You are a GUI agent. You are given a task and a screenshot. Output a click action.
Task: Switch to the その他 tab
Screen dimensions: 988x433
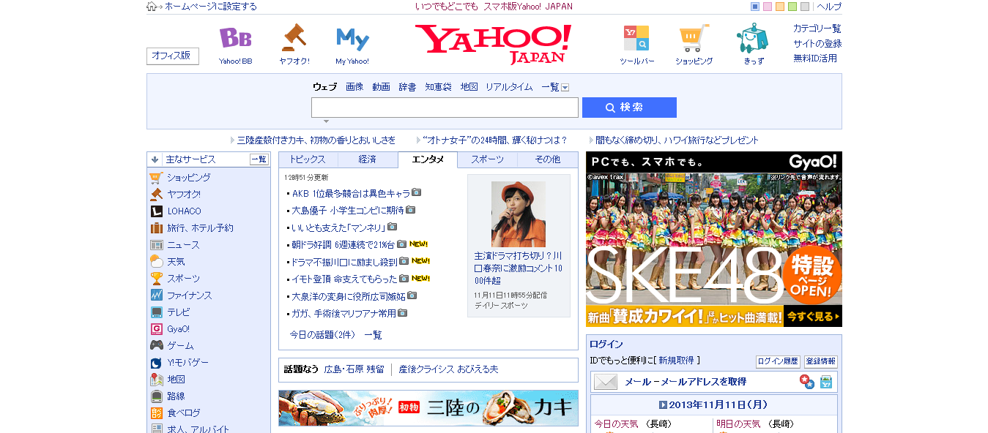(x=548, y=159)
